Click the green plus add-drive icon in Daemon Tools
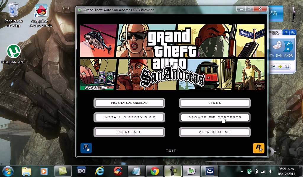Image resolution: width=303 pixels, height=177 pixels. (x=280, y=67)
